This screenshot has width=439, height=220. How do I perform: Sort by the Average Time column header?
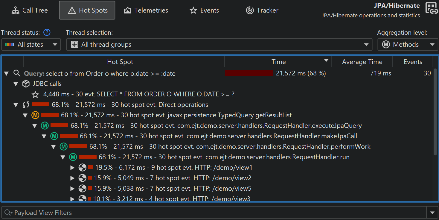(x=362, y=62)
